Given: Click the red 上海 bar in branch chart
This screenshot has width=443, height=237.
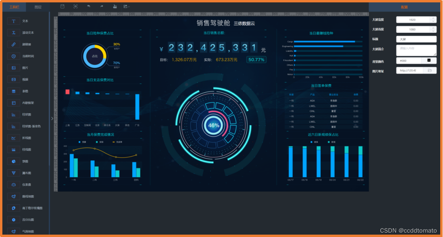Looking at the screenshot, I should tap(67, 92).
